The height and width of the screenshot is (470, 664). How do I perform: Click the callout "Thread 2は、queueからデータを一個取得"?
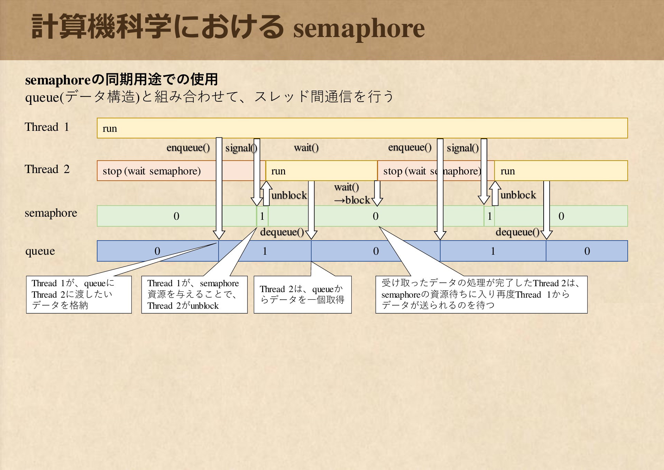[303, 295]
